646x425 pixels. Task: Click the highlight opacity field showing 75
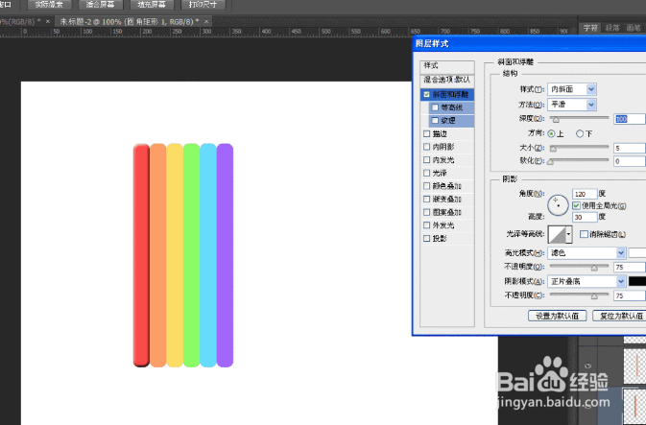coord(629,267)
